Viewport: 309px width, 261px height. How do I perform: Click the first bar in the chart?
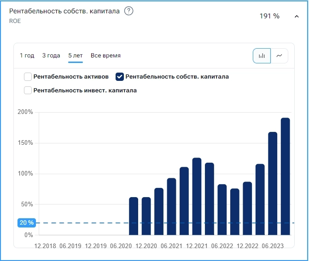coord(134,216)
